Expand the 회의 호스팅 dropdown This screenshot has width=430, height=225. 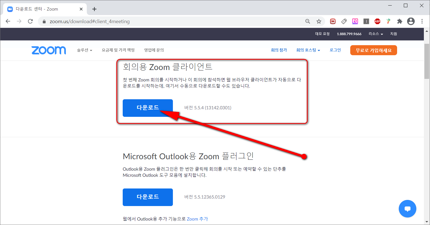[308, 50]
